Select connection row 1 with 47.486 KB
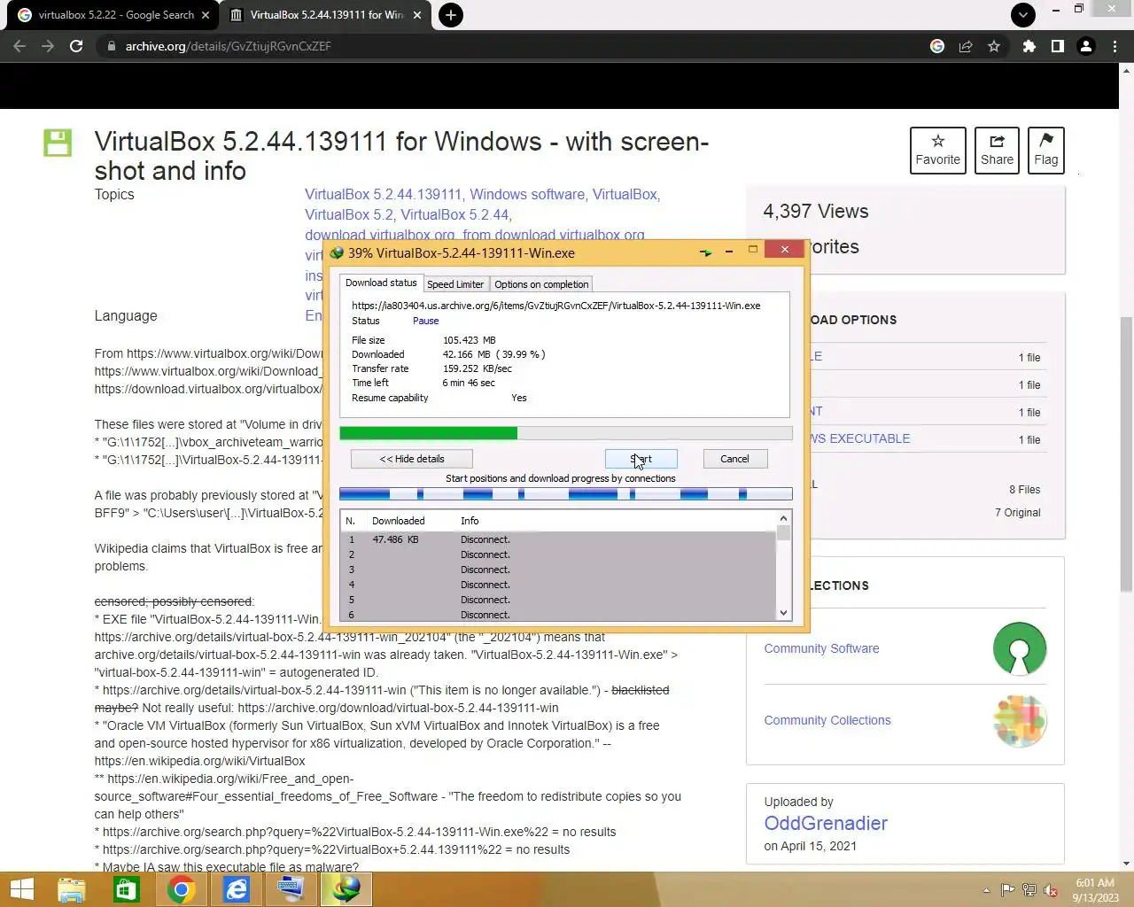Screen dimensions: 1134x907 pos(558,539)
